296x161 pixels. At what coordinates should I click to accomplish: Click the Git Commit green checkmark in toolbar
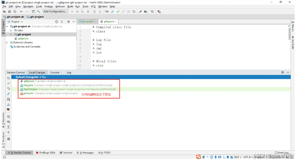(x=118, y=12)
